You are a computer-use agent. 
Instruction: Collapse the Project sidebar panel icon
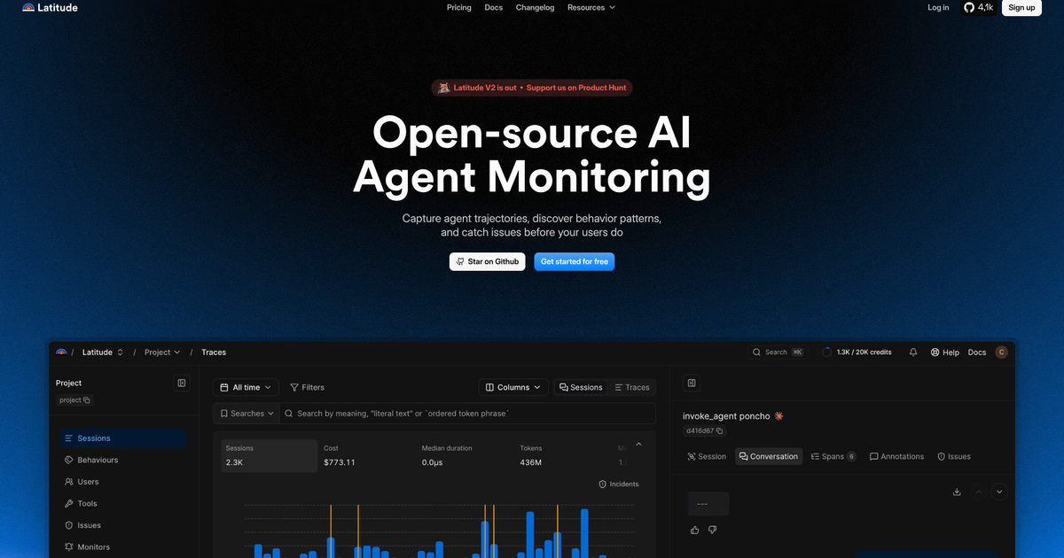[182, 383]
